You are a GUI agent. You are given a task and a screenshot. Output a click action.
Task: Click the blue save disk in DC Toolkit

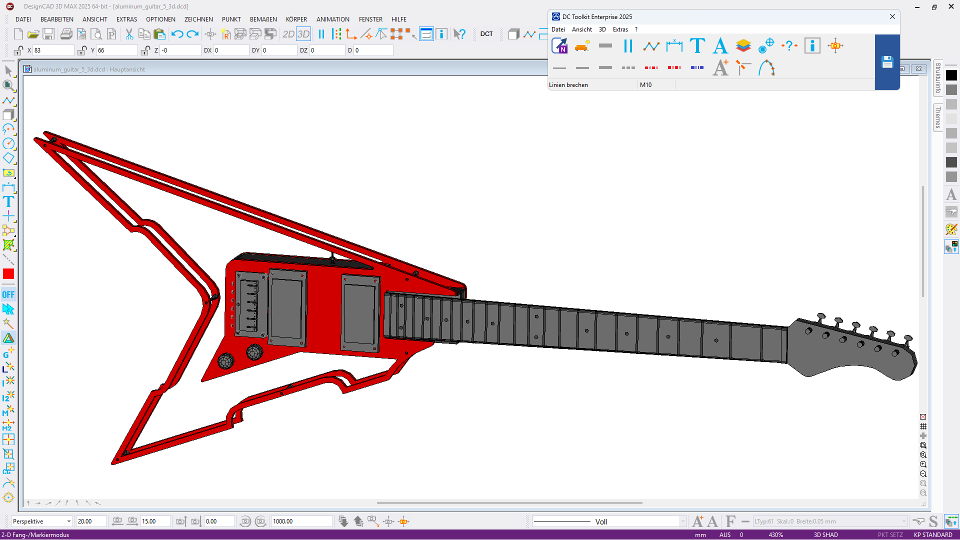887,62
